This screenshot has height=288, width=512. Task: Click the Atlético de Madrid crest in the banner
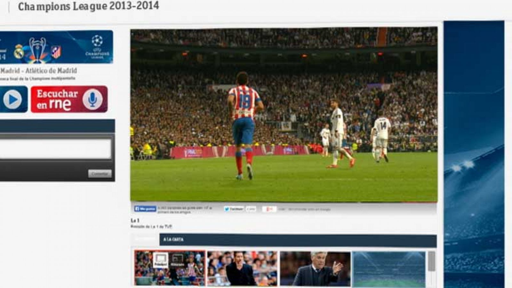56,52
